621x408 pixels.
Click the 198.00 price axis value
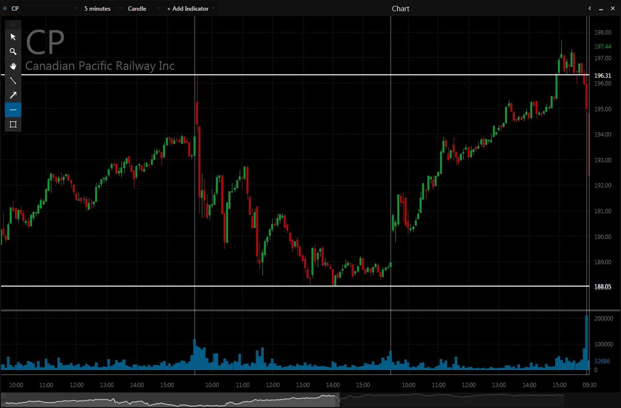[x=603, y=33]
